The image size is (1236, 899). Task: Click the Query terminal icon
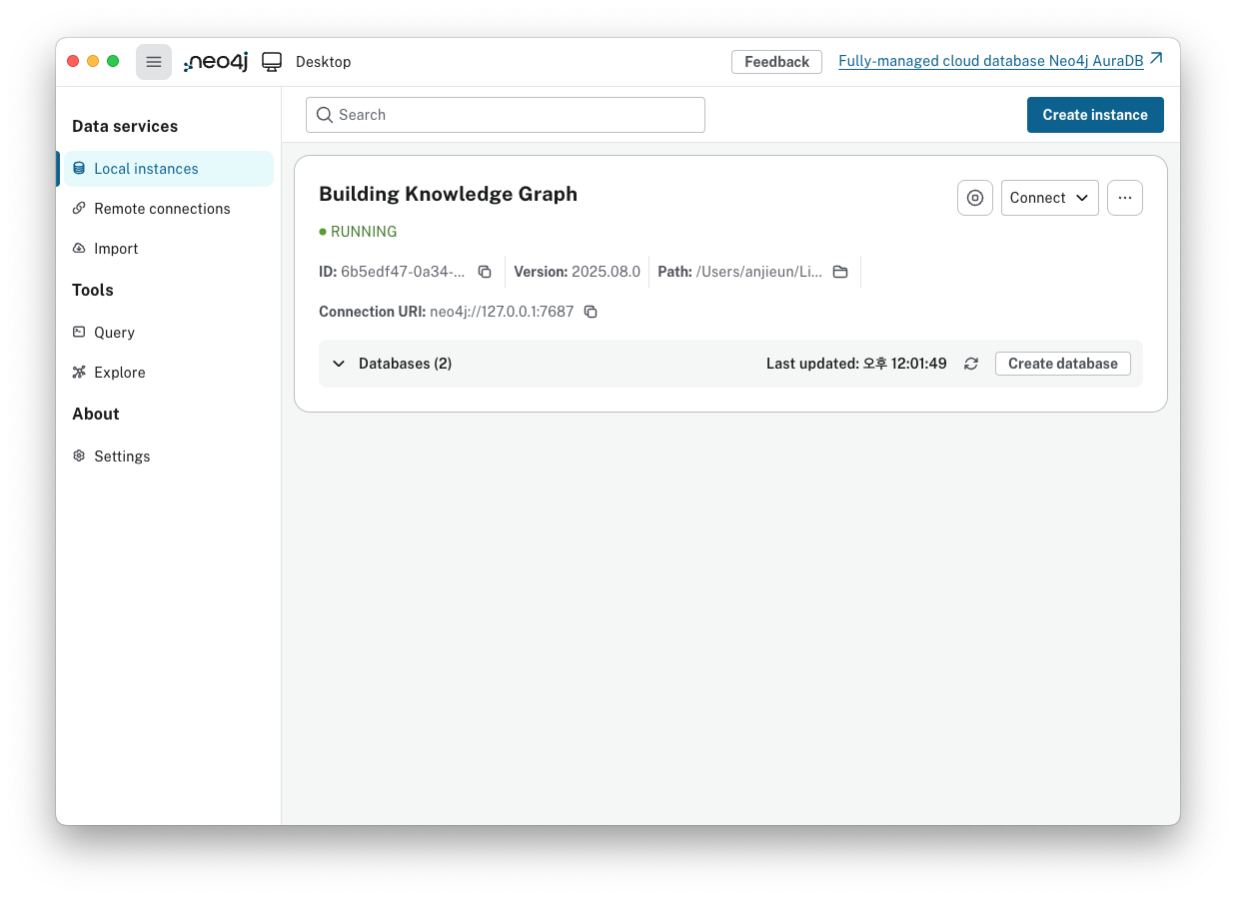pyautogui.click(x=79, y=333)
